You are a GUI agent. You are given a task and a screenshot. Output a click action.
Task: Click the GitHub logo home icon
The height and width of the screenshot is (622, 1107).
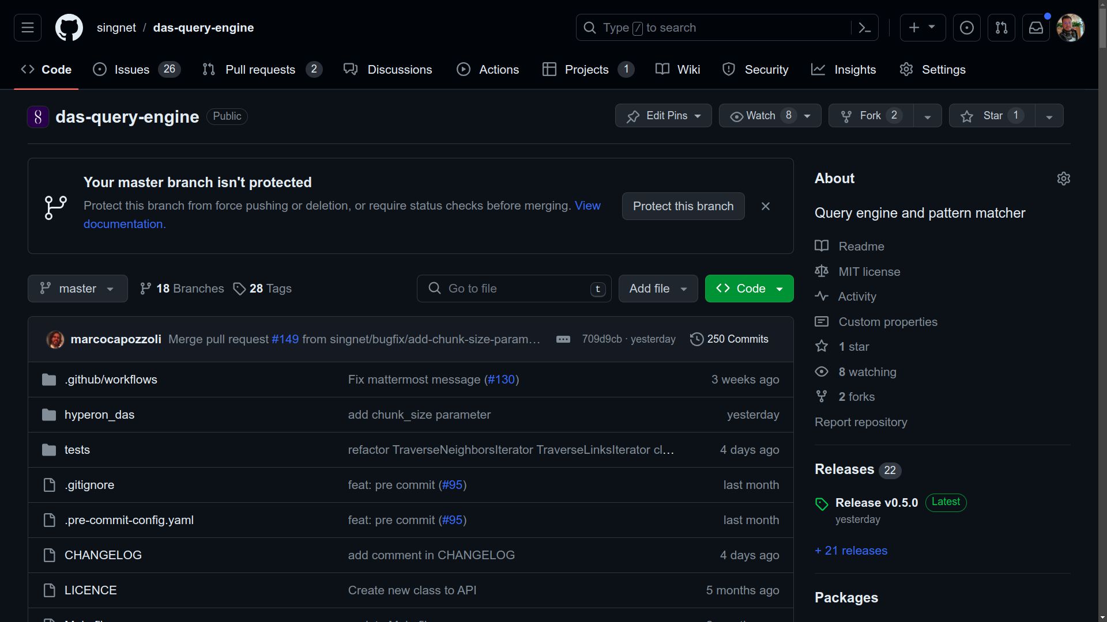pos(69,28)
